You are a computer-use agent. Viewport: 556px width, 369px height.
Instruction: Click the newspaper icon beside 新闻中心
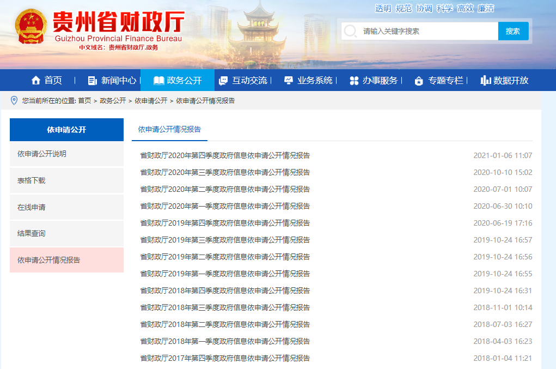pos(92,81)
